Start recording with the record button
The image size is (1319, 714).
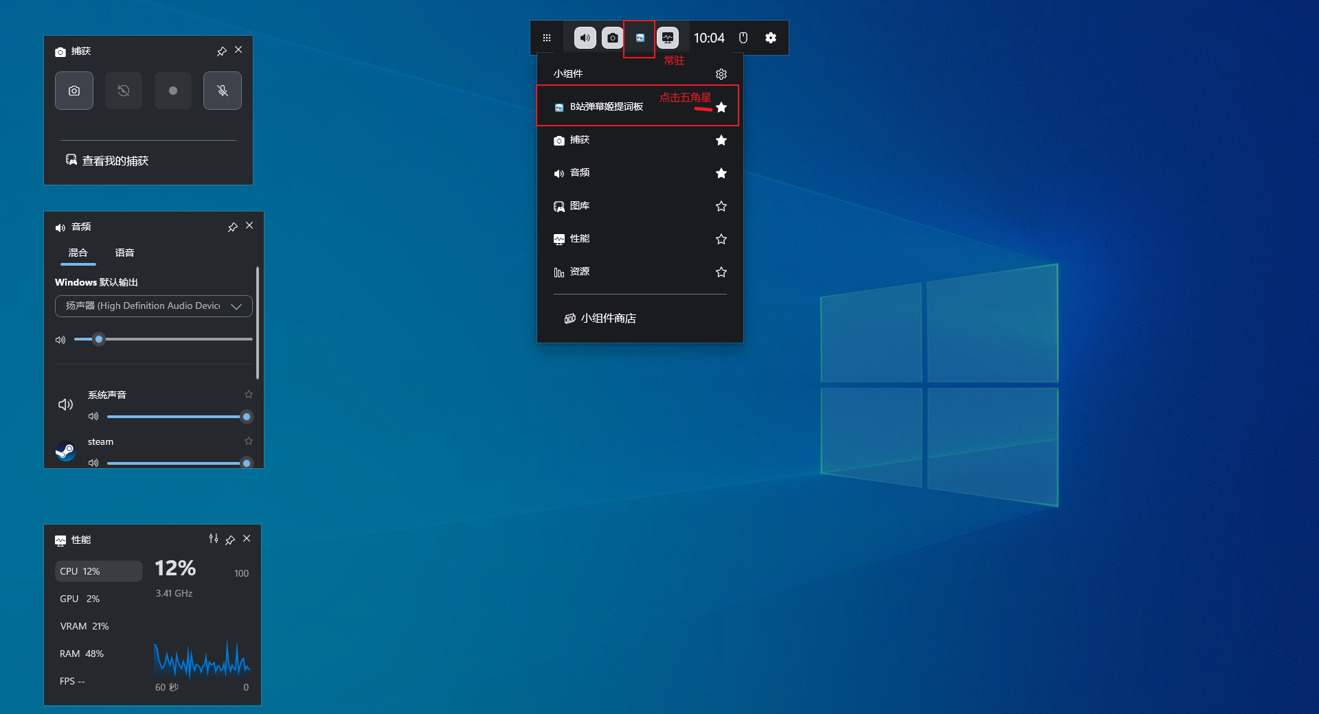[172, 91]
